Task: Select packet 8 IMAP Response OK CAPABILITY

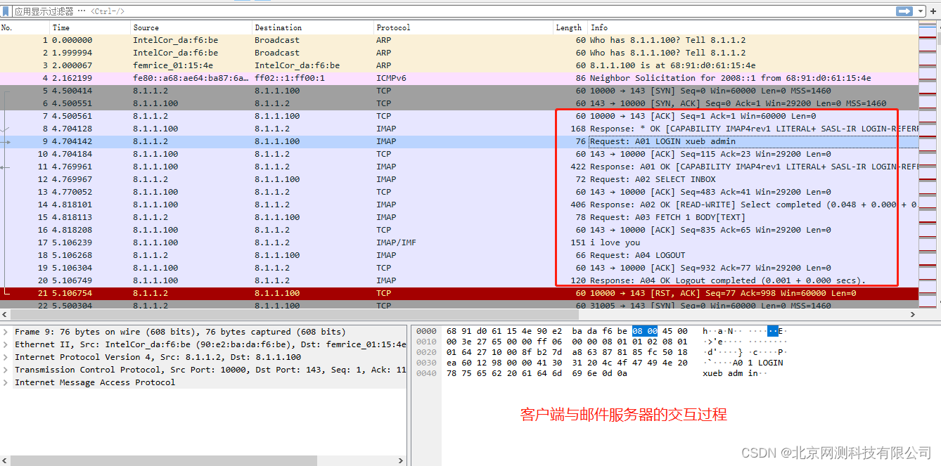Action: 459,129
